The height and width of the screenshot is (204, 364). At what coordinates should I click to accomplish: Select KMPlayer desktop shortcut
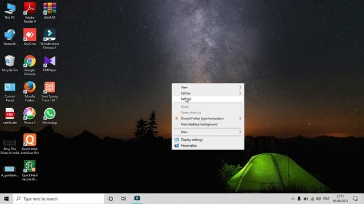pos(49,63)
